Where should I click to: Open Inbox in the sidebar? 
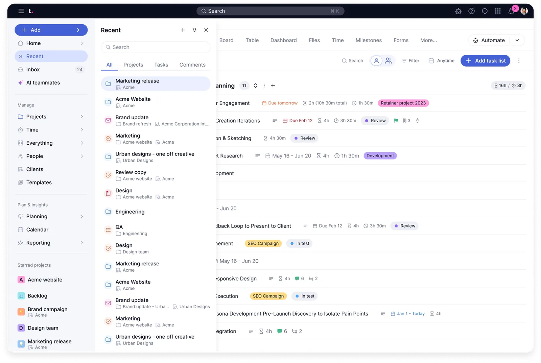(51, 70)
